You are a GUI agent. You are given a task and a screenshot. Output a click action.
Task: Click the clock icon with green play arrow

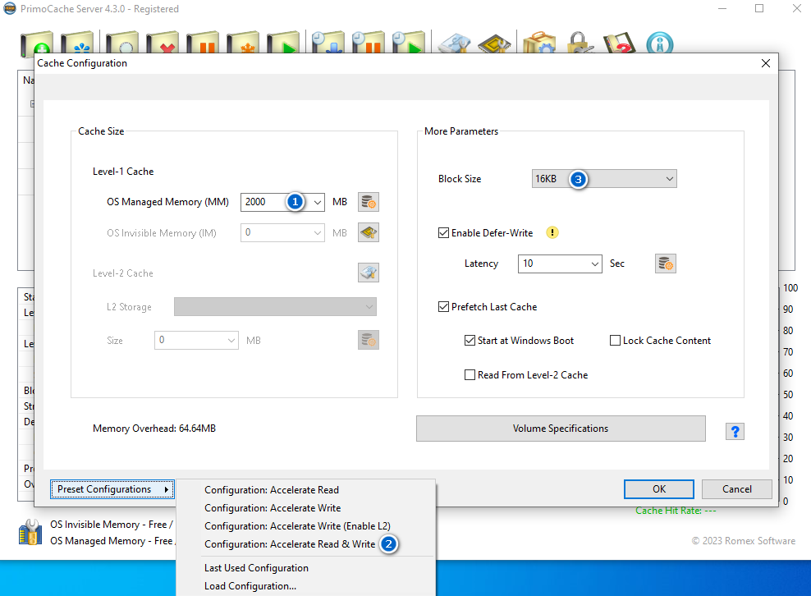click(409, 43)
